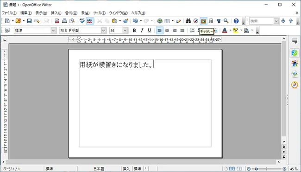Select the Format Paintbrush tool
Viewport: 301px width, 172px height.
pos(126,21)
